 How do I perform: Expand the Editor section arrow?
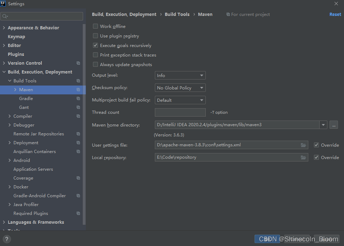4,45
